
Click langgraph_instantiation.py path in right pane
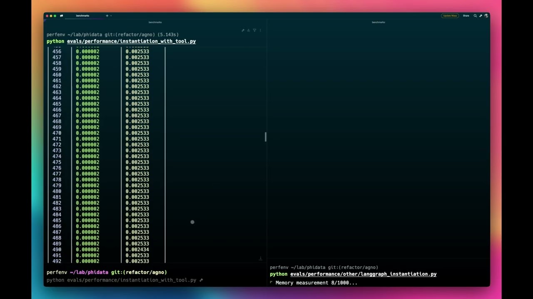pyautogui.click(x=364, y=274)
